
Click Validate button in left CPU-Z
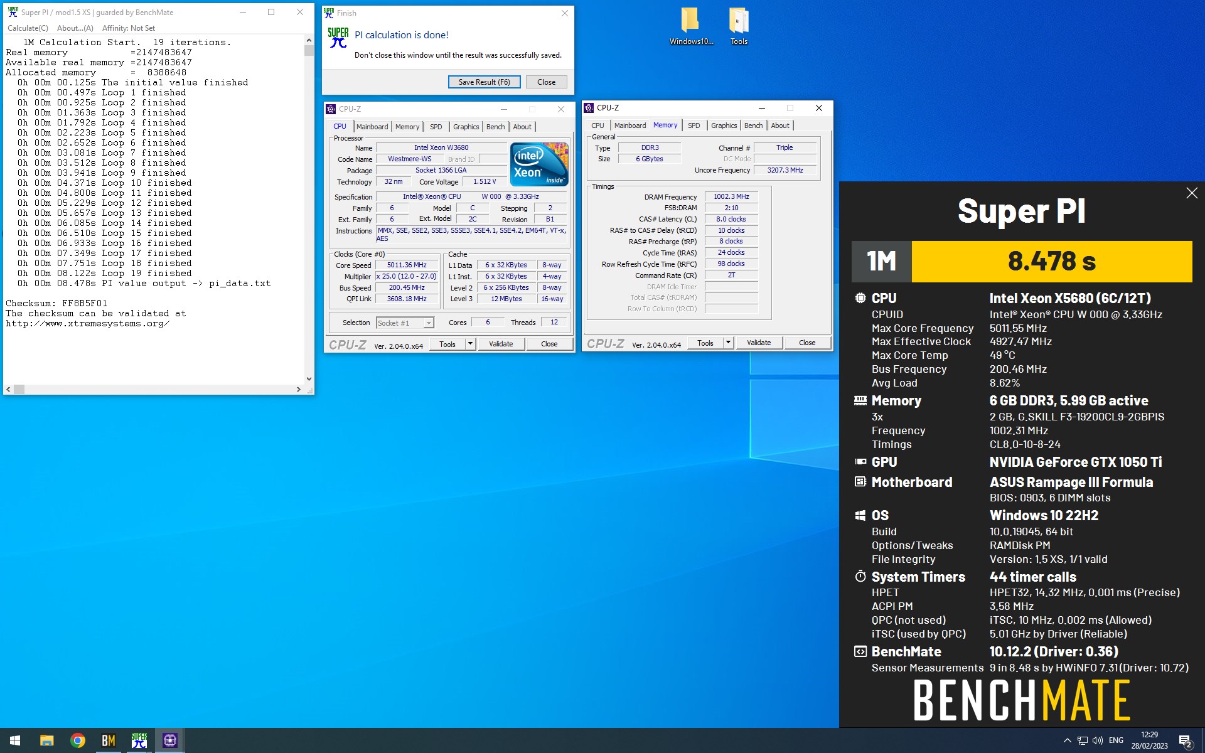pyautogui.click(x=501, y=344)
